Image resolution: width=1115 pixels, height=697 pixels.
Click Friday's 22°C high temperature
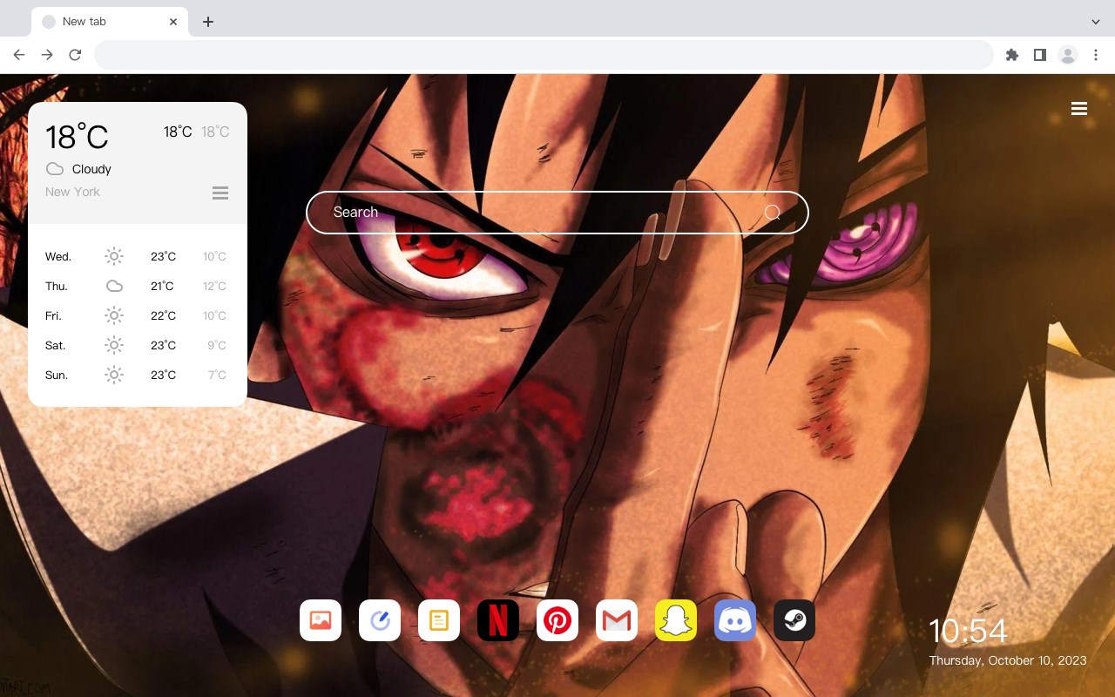point(164,315)
